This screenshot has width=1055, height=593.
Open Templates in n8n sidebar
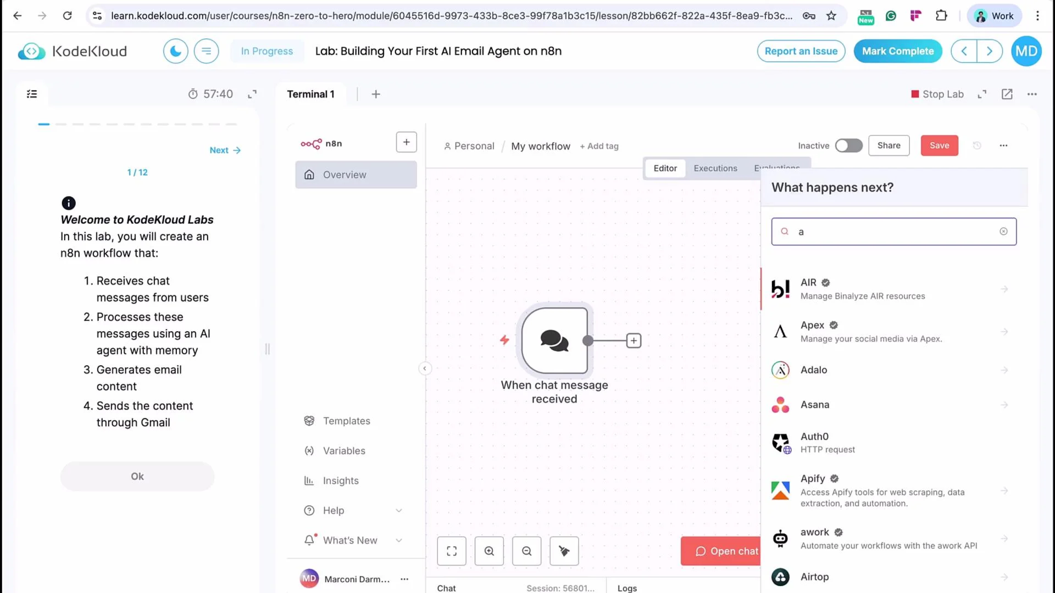click(x=356, y=421)
